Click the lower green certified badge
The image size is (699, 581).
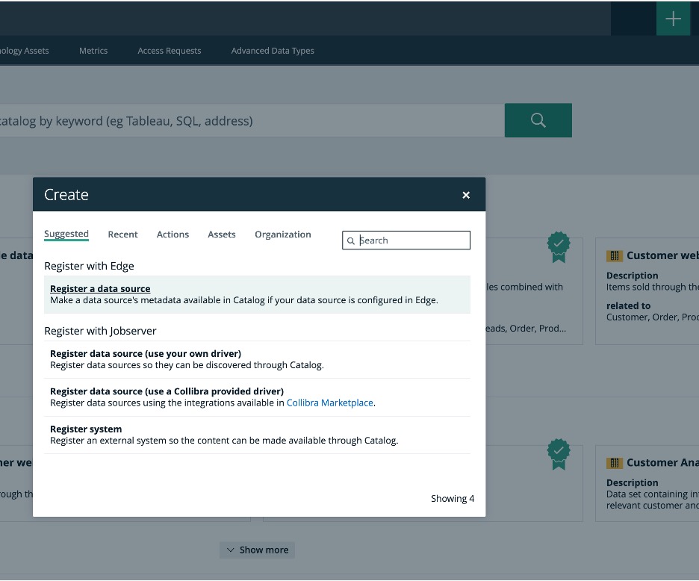(x=559, y=453)
